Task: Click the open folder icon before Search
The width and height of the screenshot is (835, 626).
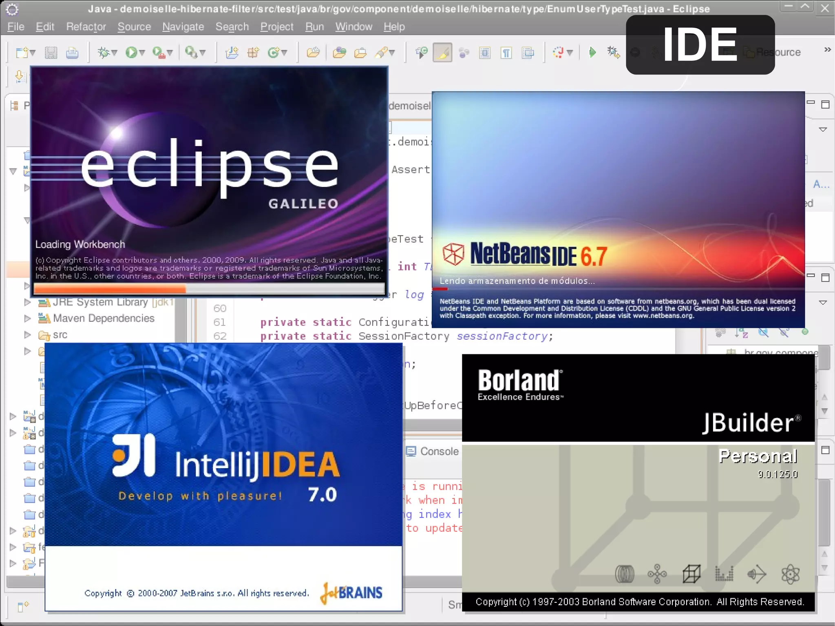Action: point(360,53)
